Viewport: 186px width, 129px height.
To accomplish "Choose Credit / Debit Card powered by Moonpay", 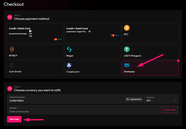I will pyautogui.click(x=35, y=33).
